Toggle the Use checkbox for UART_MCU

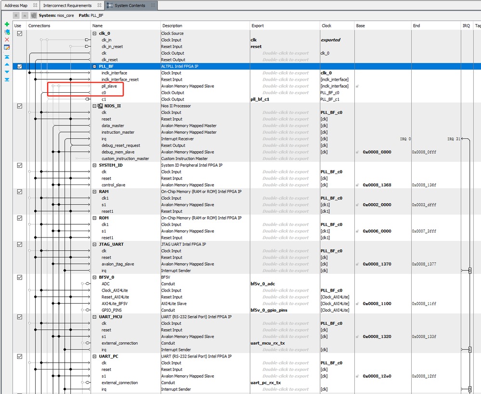coord(20,317)
